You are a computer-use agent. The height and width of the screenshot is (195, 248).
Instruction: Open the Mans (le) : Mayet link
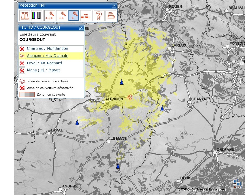[43, 70]
